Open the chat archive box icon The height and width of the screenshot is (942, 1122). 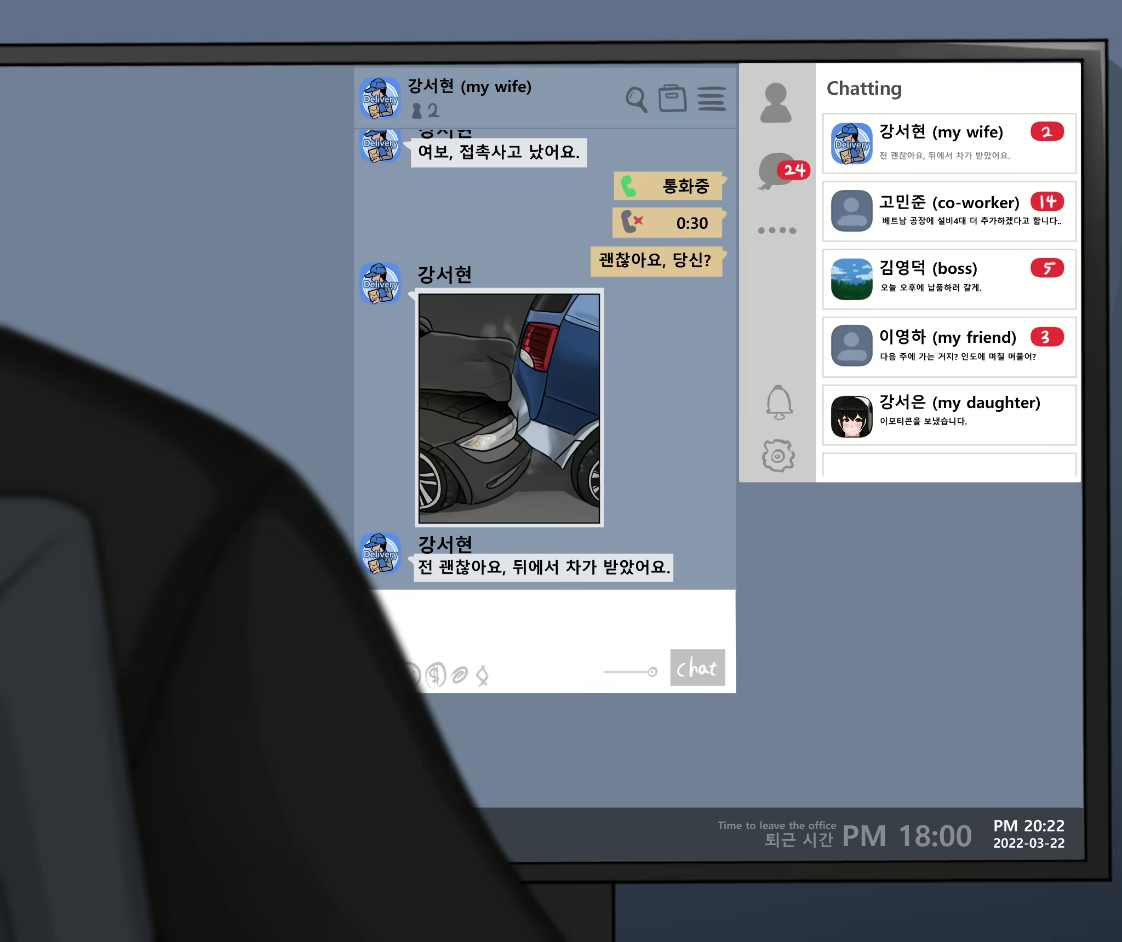(x=672, y=99)
